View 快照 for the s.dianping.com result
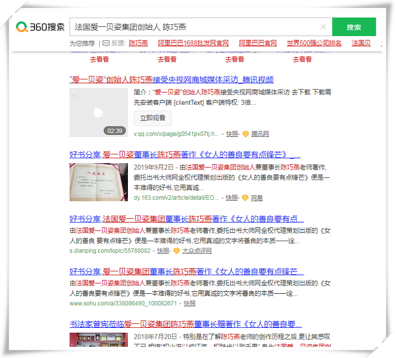The height and width of the screenshot is (358, 395). coord(163,251)
